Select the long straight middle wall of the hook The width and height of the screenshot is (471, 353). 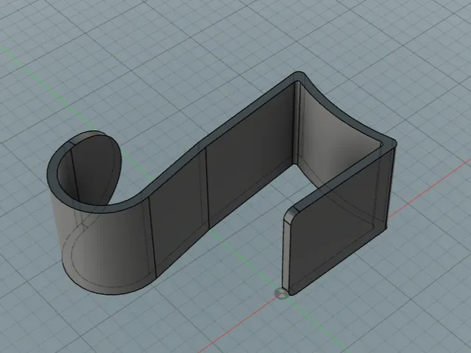249,156
